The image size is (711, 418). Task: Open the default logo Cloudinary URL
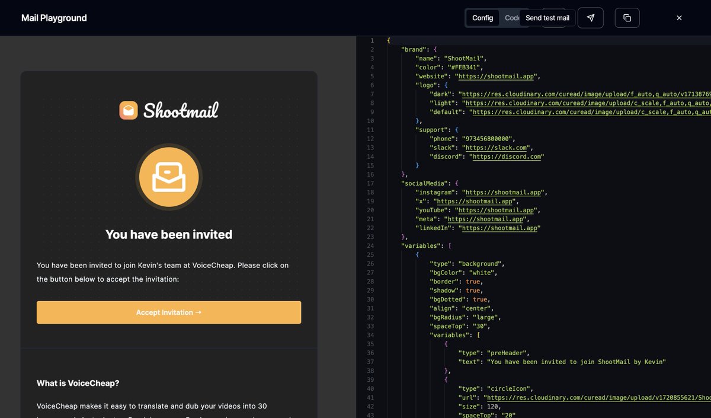[x=591, y=112]
